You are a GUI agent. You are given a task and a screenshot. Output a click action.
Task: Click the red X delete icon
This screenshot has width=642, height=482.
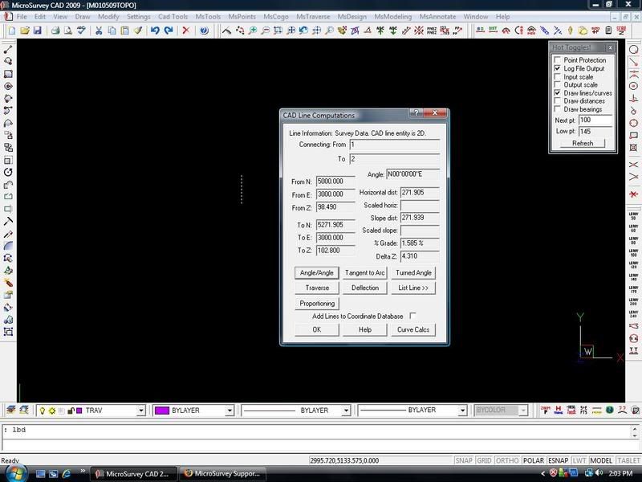186,31
